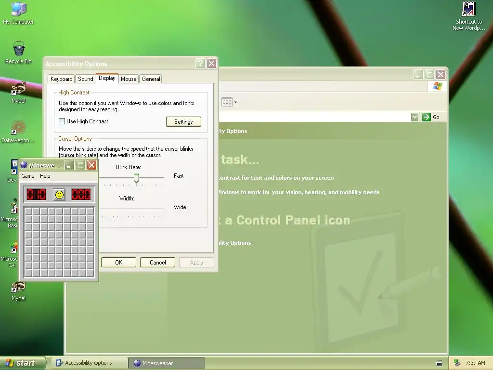This screenshot has height=370, width=493.
Task: Click the Apply button
Action: (196, 263)
